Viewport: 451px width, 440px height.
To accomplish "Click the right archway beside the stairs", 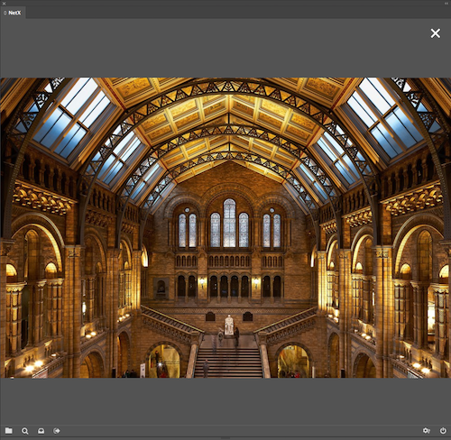I will [293, 361].
